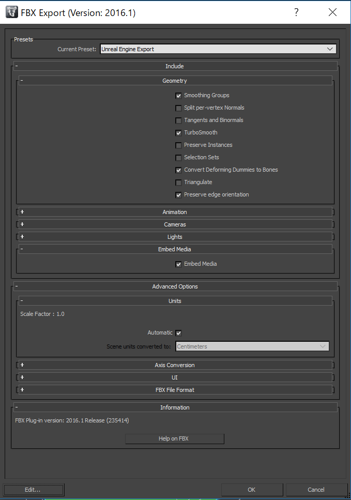Uncheck Convert Deforming Dummies to Bones
The height and width of the screenshot is (500, 351).
click(178, 170)
